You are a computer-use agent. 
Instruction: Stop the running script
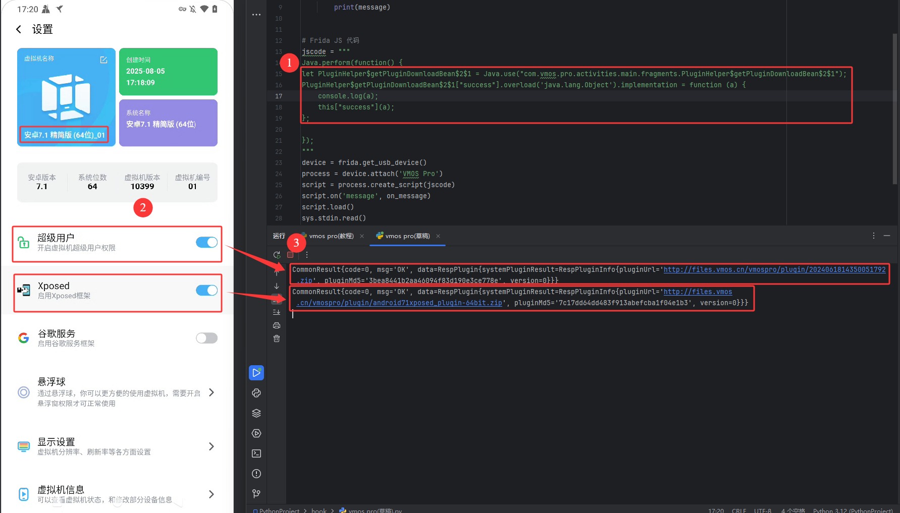click(x=290, y=255)
